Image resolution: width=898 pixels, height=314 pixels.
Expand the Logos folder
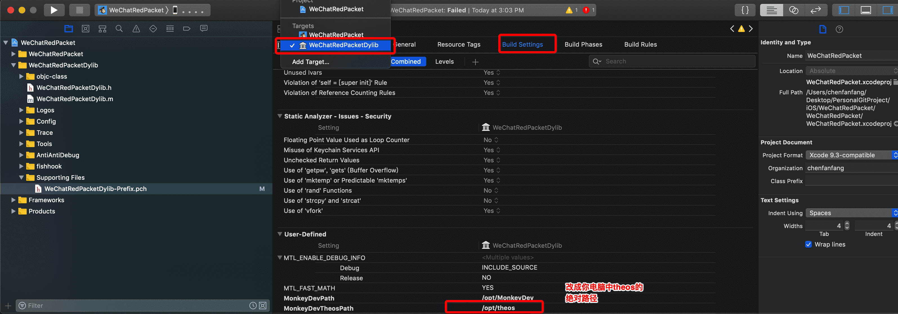(21, 110)
